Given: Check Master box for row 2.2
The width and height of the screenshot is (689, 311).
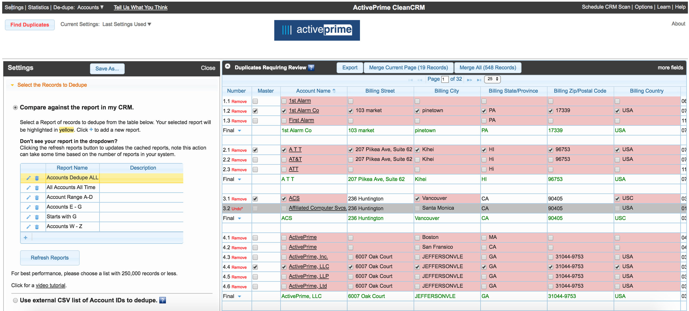Looking at the screenshot, I should (x=255, y=160).
